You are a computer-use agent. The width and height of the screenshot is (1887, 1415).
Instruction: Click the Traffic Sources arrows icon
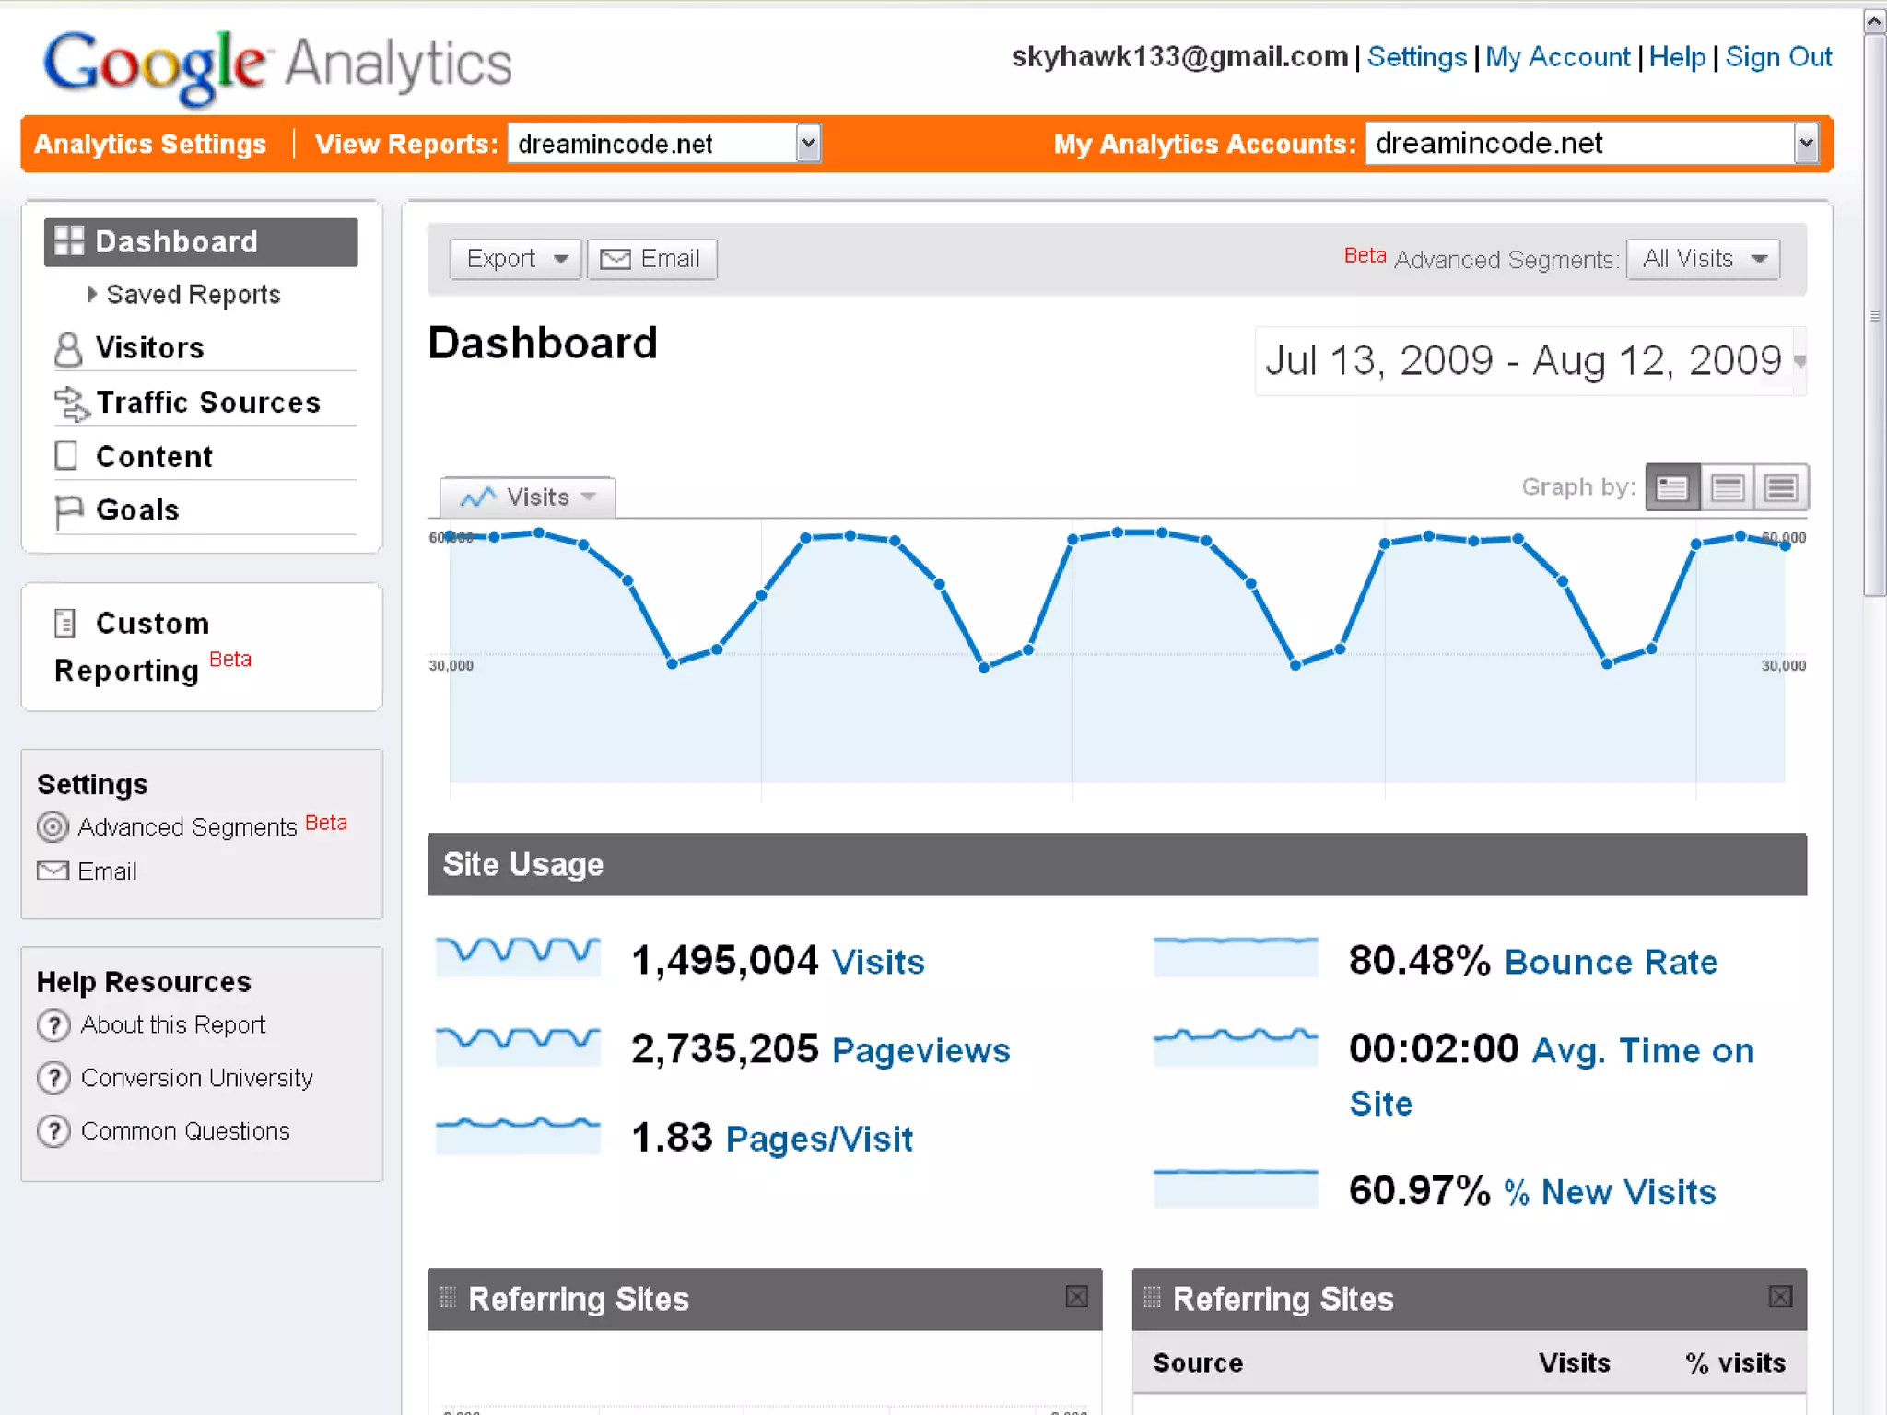coord(71,403)
